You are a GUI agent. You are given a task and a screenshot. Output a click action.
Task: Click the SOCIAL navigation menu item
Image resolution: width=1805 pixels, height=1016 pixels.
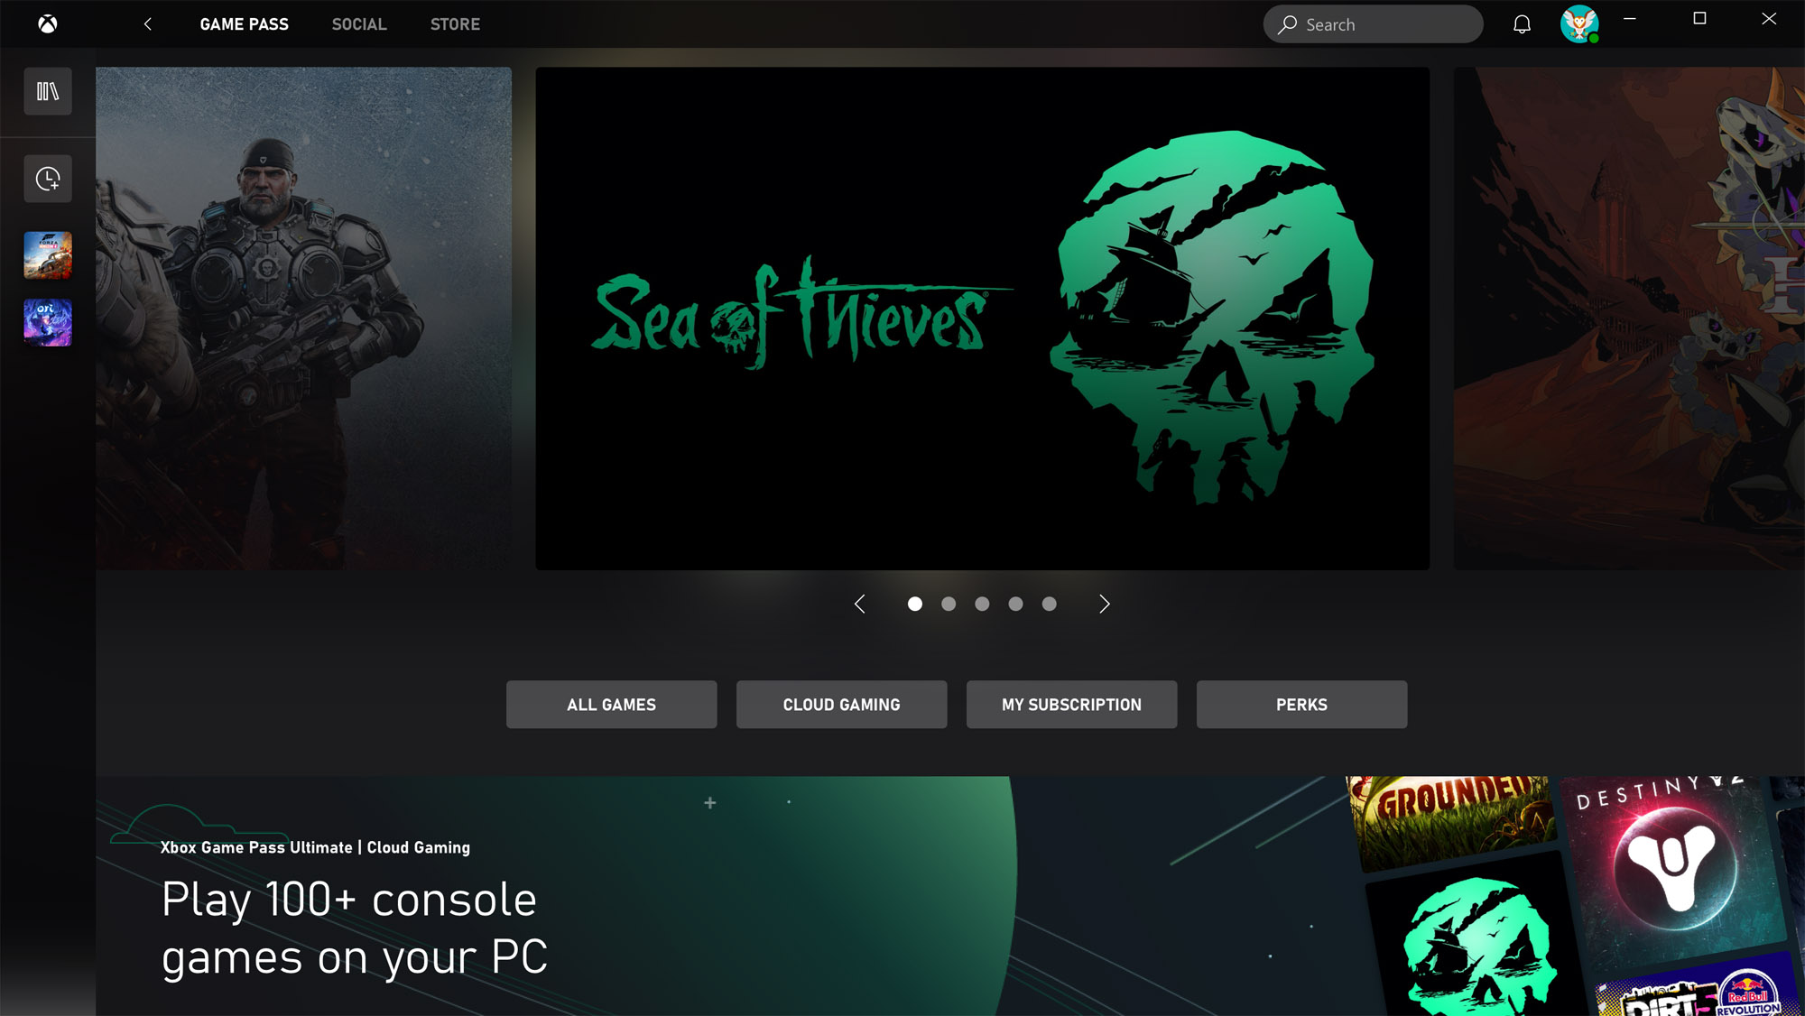(358, 23)
